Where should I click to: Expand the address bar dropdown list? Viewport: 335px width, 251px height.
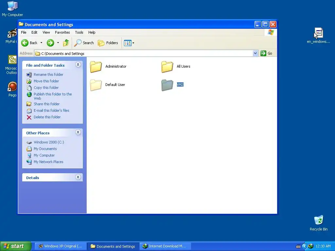point(255,53)
